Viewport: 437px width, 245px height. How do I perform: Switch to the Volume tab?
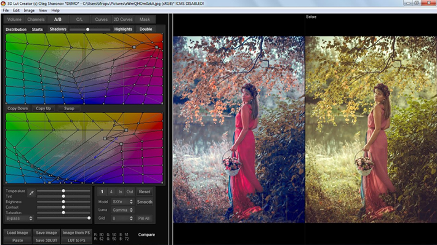pos(14,19)
